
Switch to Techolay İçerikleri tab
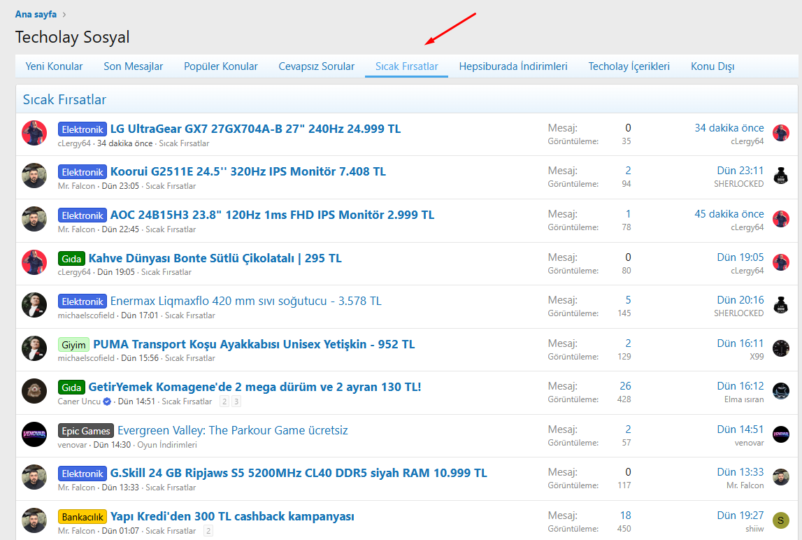(x=629, y=66)
